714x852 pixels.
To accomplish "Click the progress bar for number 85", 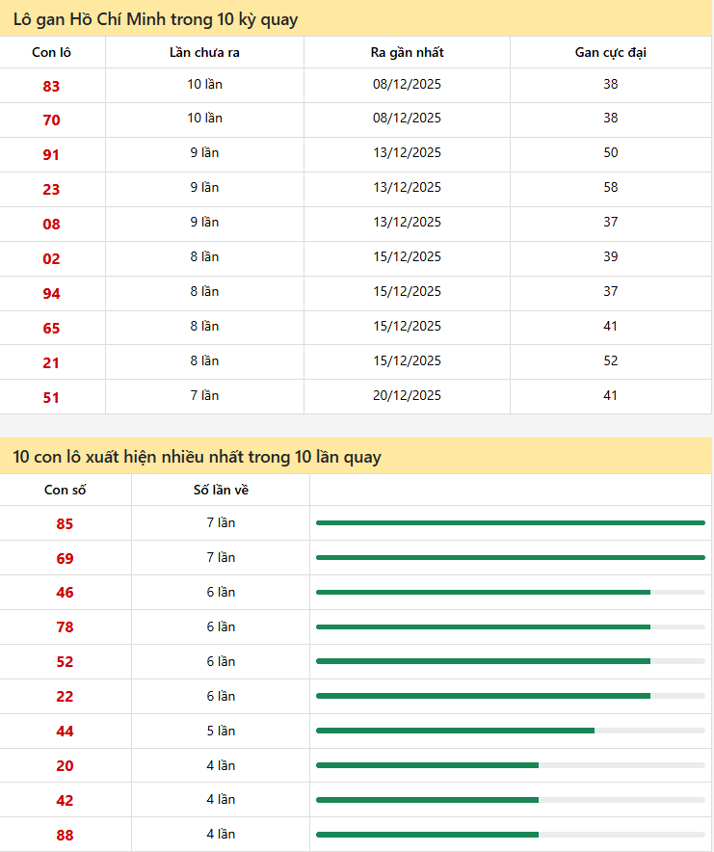I will point(510,522).
